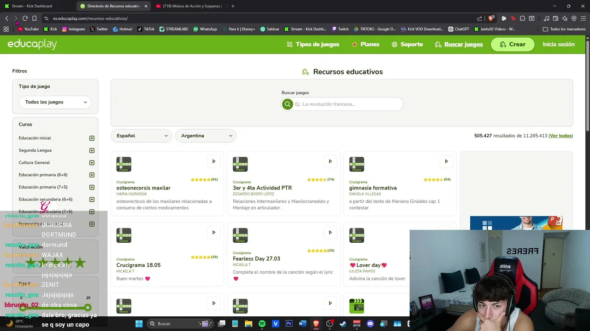Open 3er y 4ta Actividad PTR title
Screen dimensions: 590x331
pos(262,188)
